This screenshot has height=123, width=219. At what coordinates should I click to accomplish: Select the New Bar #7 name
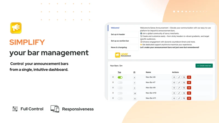pyautogui.click(x=151, y=83)
